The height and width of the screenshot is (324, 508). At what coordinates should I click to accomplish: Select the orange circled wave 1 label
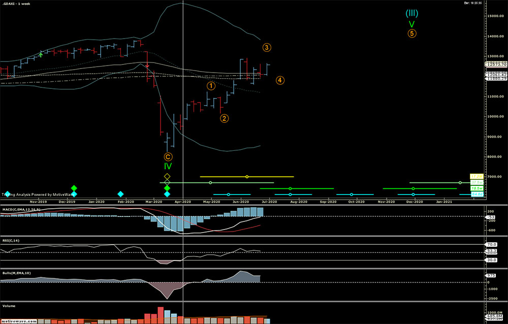tap(211, 86)
